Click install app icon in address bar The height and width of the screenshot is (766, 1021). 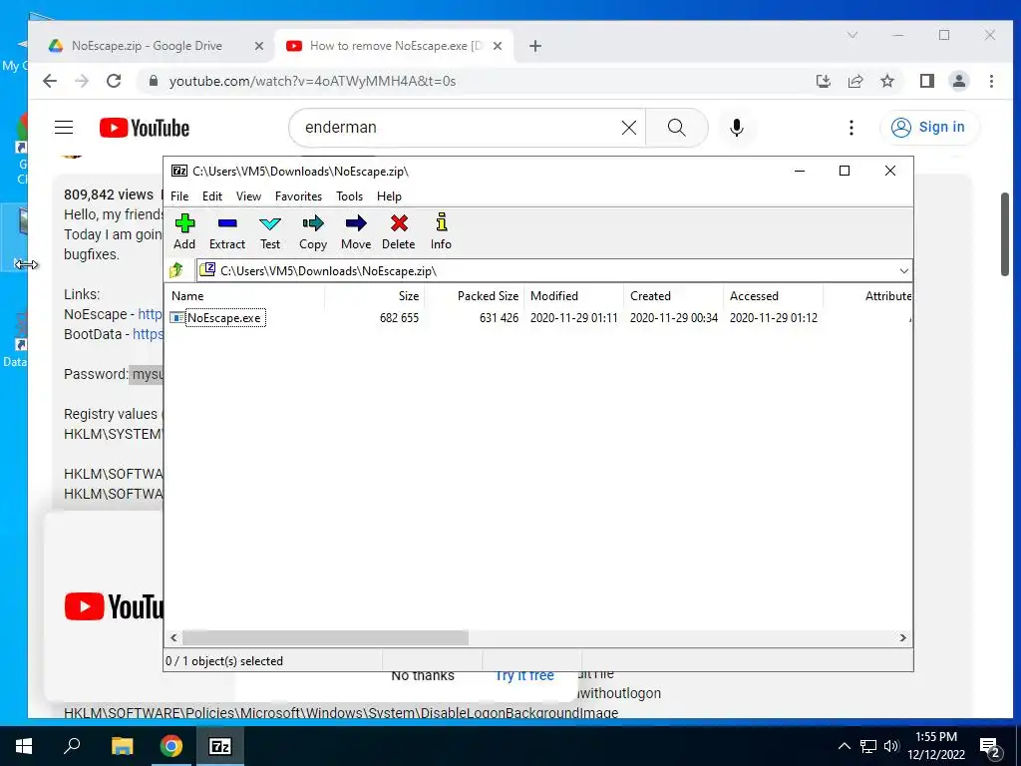click(x=823, y=81)
